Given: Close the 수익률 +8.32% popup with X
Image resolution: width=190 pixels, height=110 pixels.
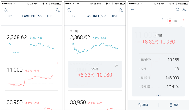Looking at the screenshot, I should pos(117,65).
